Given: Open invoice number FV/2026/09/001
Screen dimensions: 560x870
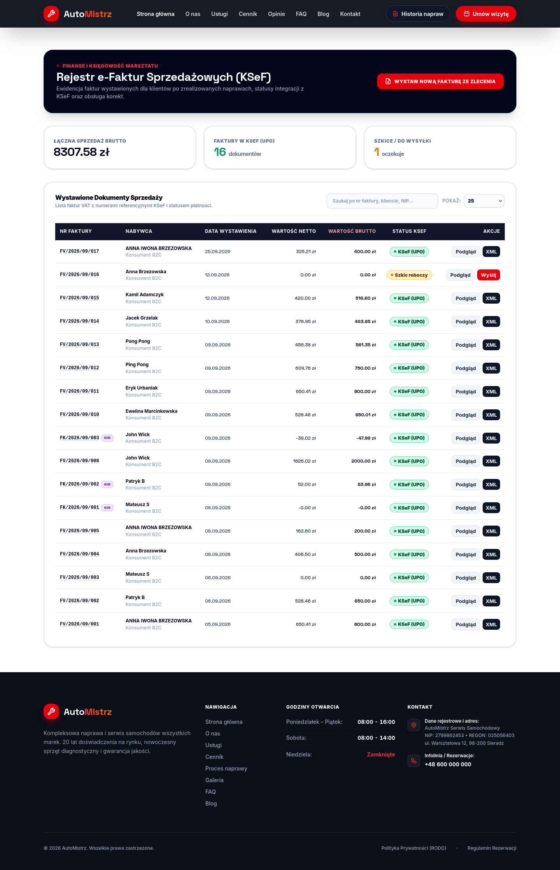Looking at the screenshot, I should point(79,624).
